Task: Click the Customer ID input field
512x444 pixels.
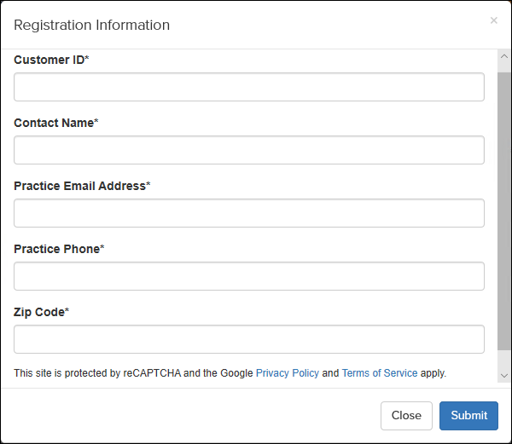Action: click(248, 87)
